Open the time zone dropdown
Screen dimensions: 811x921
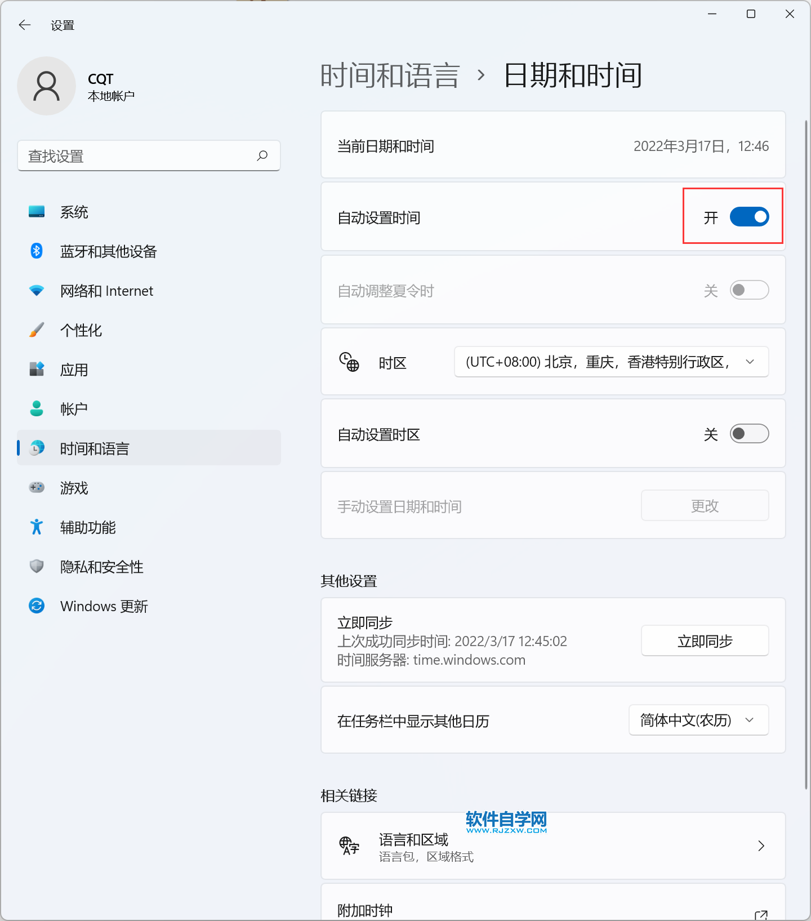(611, 362)
